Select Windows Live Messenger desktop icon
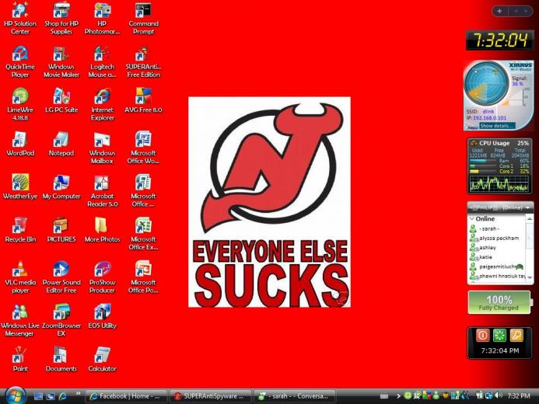The width and height of the screenshot is (539, 404). pos(20,320)
